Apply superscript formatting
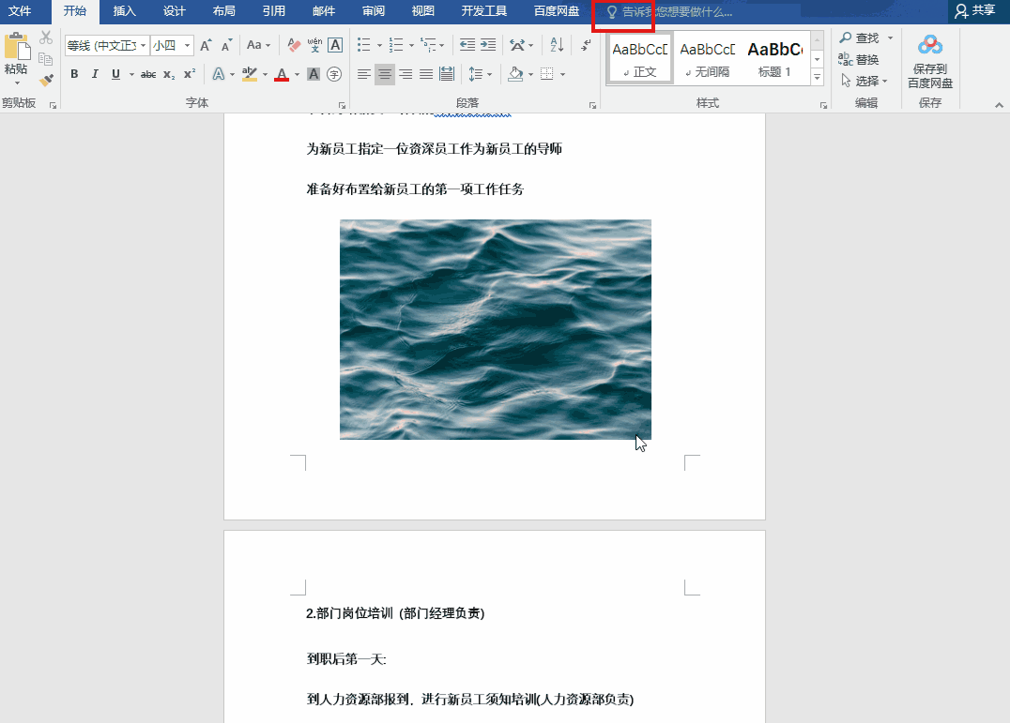Viewport: 1010px width, 723px height. click(190, 74)
